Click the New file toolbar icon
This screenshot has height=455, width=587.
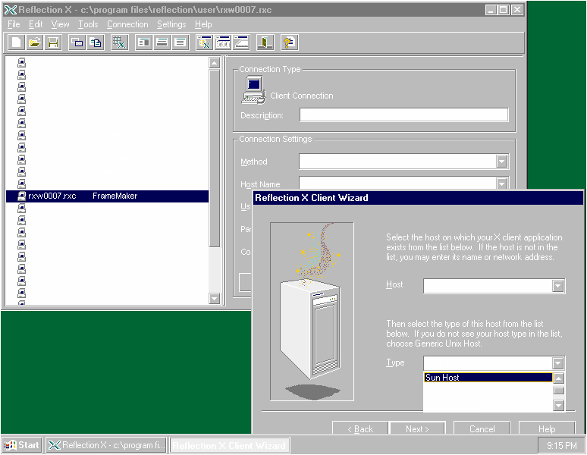(x=16, y=42)
